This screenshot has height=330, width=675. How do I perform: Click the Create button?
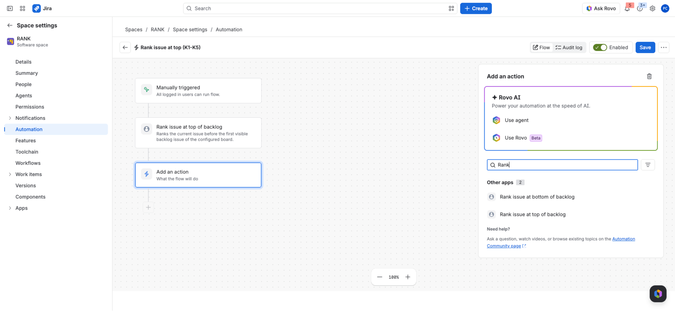pyautogui.click(x=476, y=8)
